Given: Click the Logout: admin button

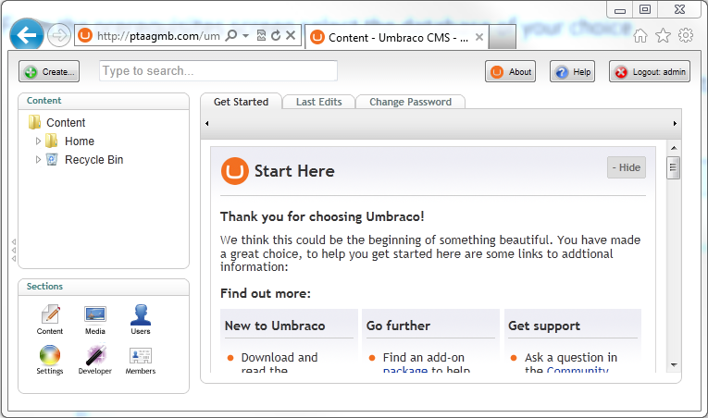Looking at the screenshot, I should pos(650,71).
